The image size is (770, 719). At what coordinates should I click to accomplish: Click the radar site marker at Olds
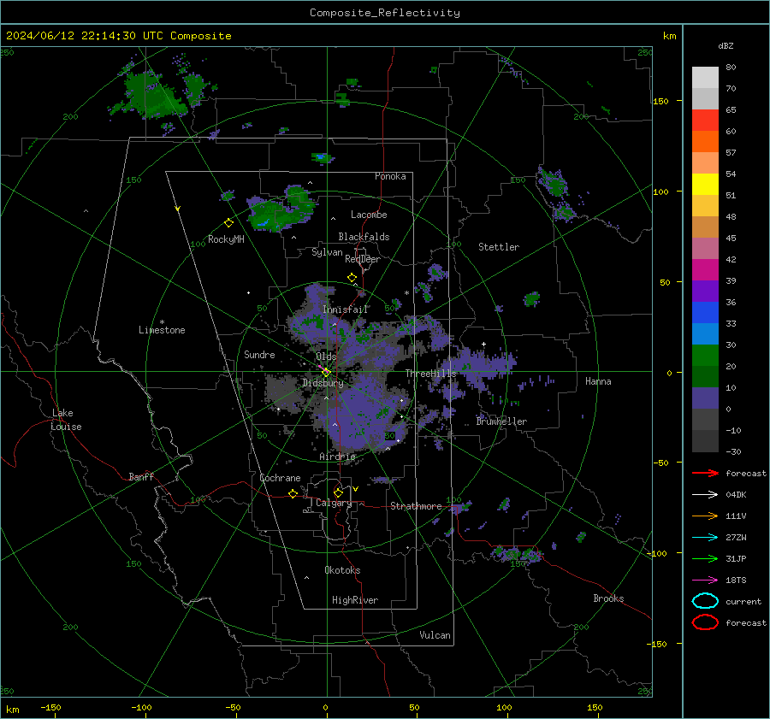point(326,373)
